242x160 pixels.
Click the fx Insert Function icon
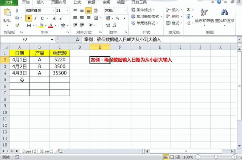[78, 40]
